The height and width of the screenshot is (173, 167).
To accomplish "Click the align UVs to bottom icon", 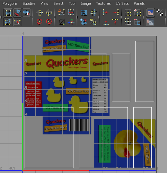I will click(x=106, y=22).
